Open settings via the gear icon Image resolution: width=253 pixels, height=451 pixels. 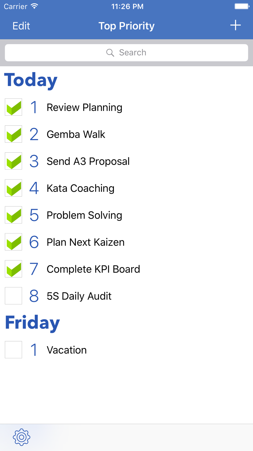tap(22, 437)
